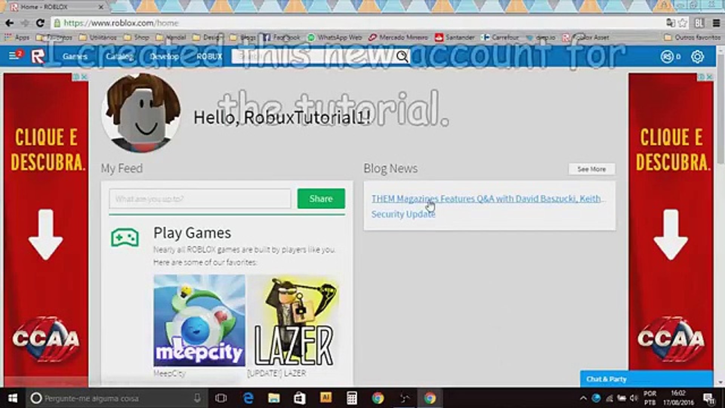This screenshot has height=408, width=725.
Task: Click the search magnifier icon
Action: (x=402, y=57)
